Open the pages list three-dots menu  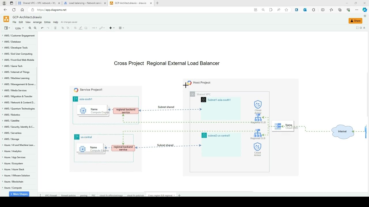coord(40,195)
